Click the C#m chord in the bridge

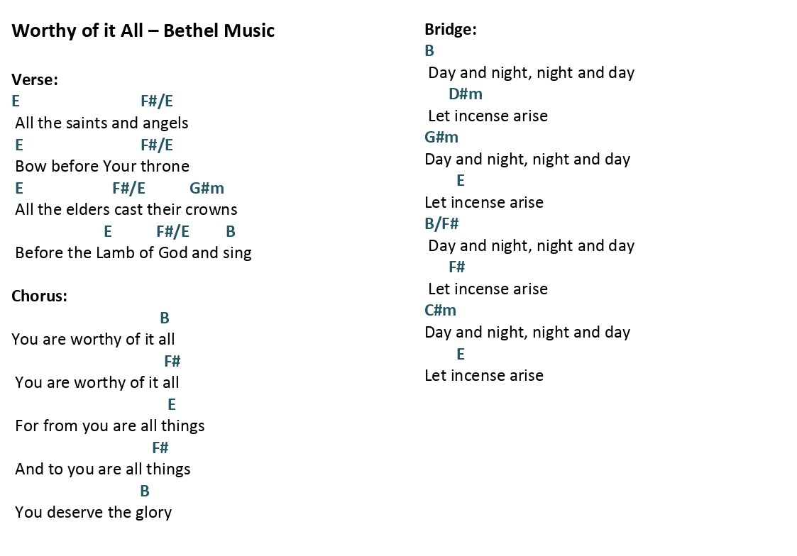tap(440, 310)
